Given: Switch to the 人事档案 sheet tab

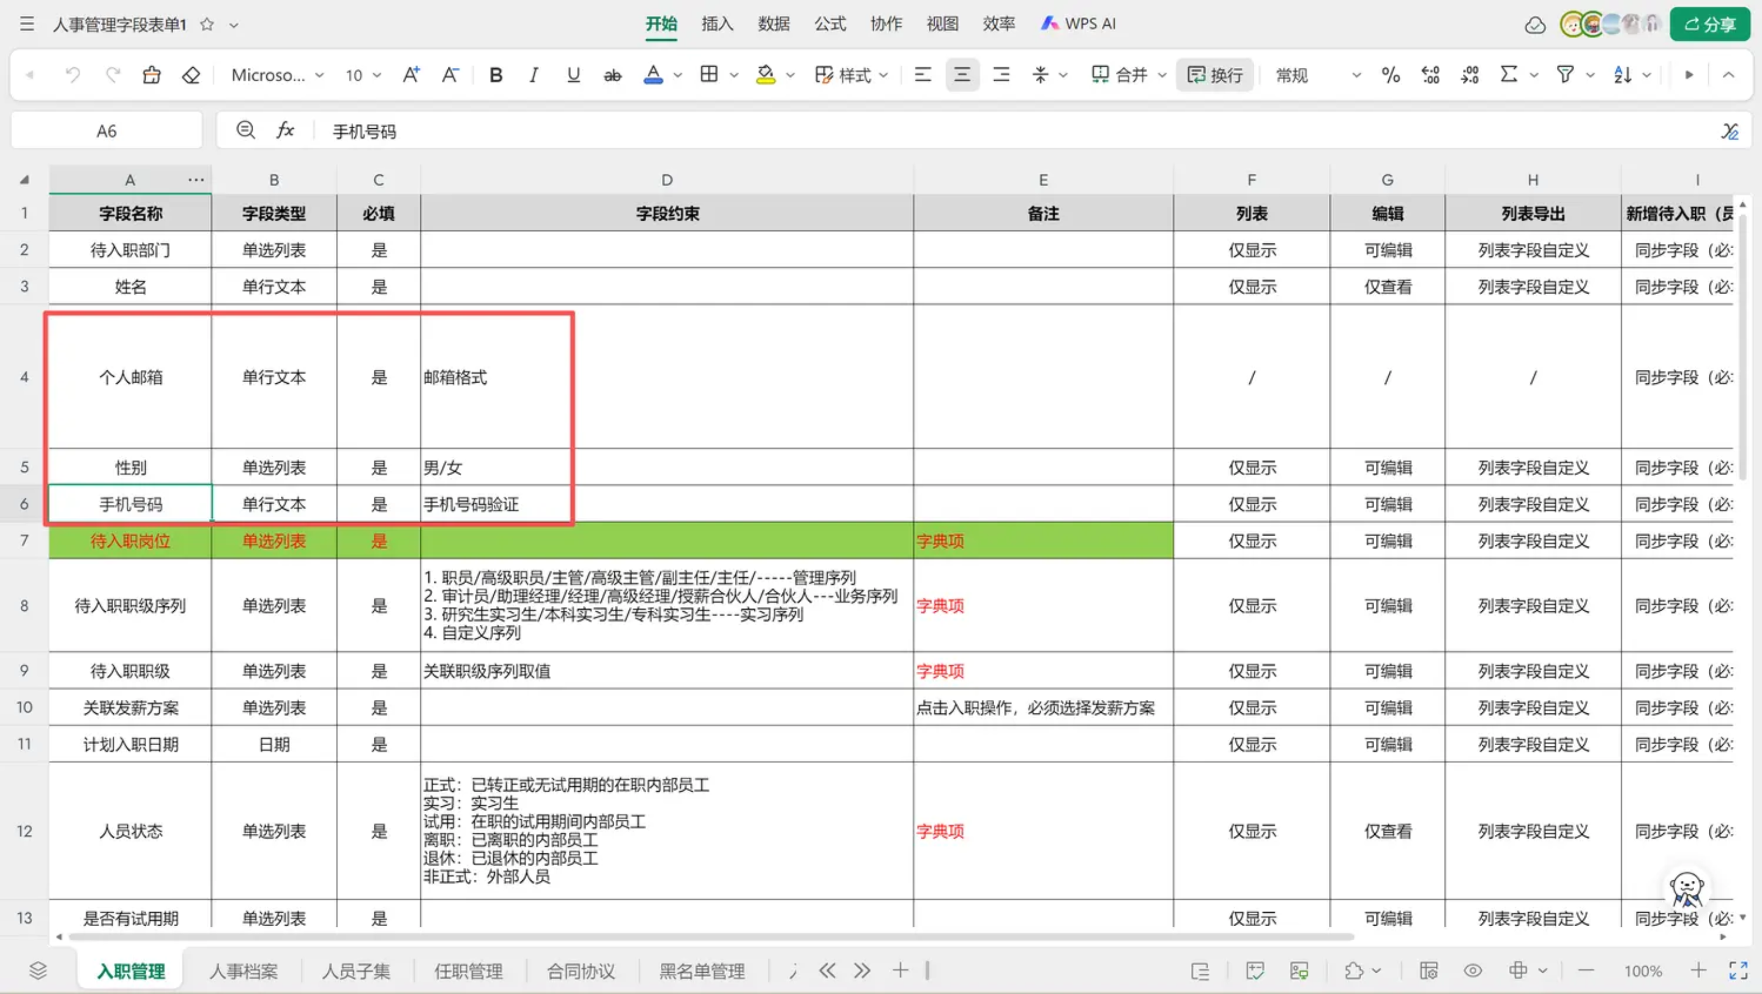Looking at the screenshot, I should [243, 971].
